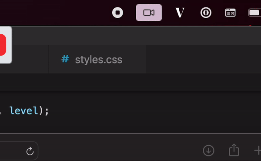The image size is (261, 161).
Task: Select the tab left of styles.css
Action: [x=24, y=59]
